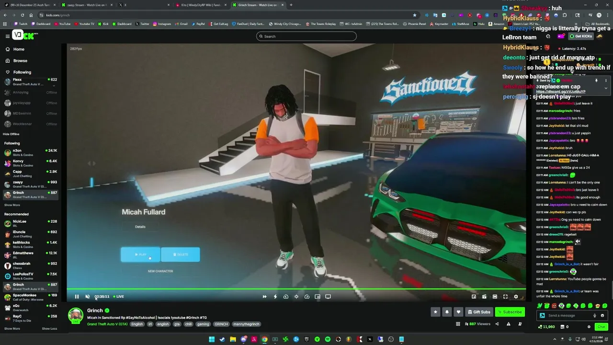613x345 pixels.
Task: Open n3on channel in Following list
Action: (x=31, y=152)
